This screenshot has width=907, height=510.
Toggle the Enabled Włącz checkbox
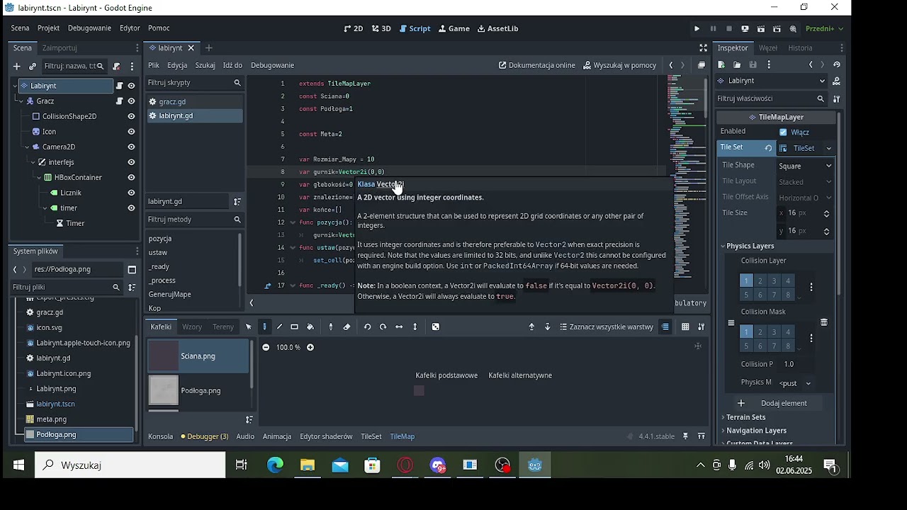click(x=783, y=132)
